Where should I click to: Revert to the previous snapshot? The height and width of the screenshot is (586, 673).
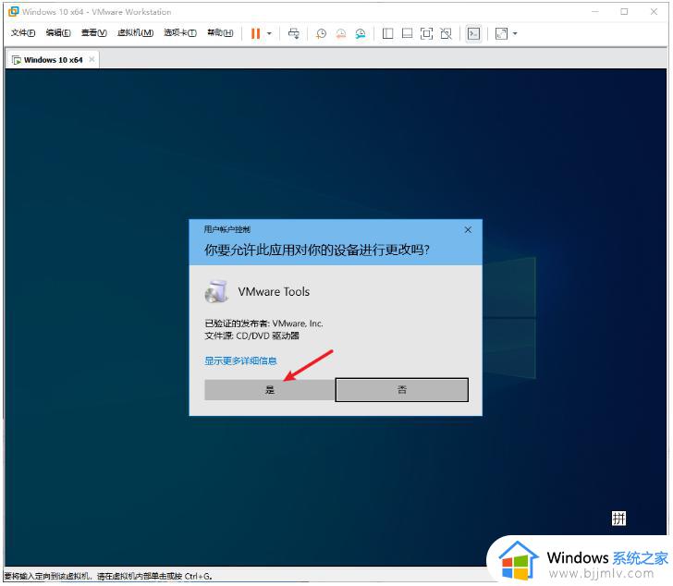coord(341,33)
